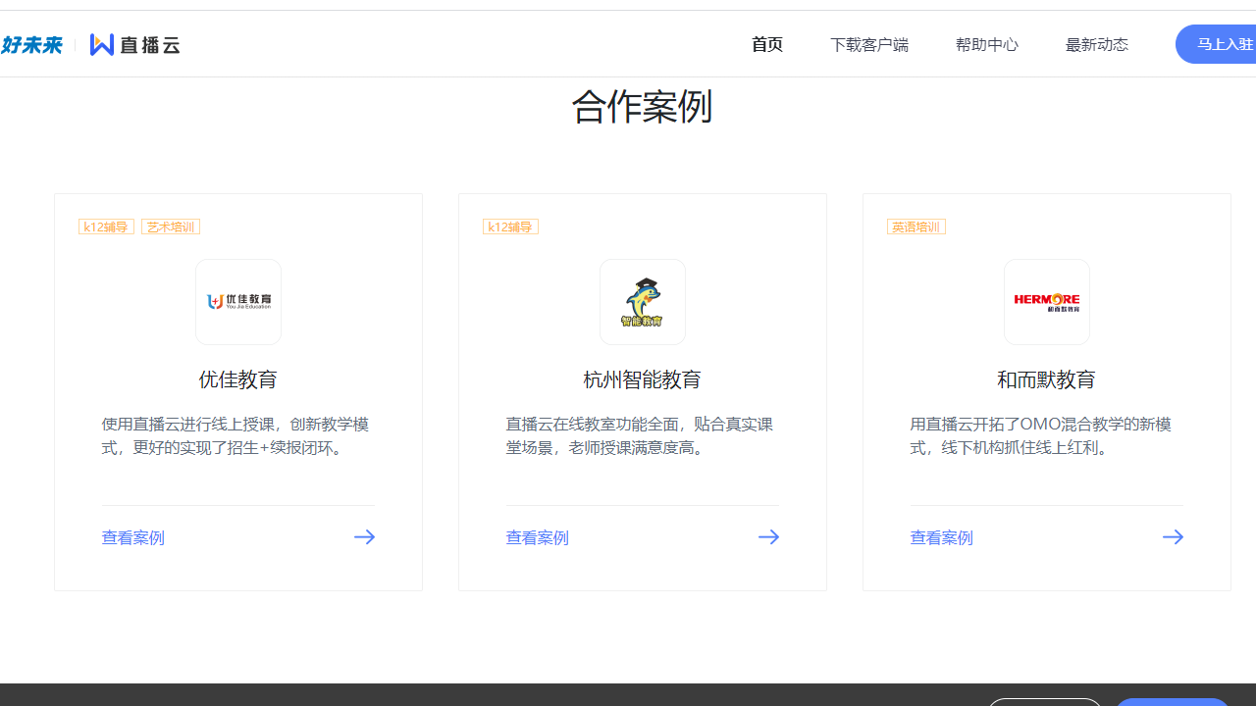Click the 直播云 W logo icon
This screenshot has width=1256, height=706.
click(102, 43)
